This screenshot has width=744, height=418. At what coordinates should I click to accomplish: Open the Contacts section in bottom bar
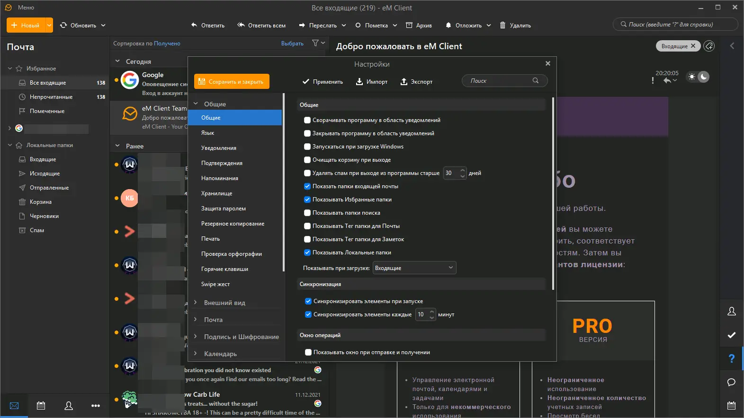click(x=69, y=406)
